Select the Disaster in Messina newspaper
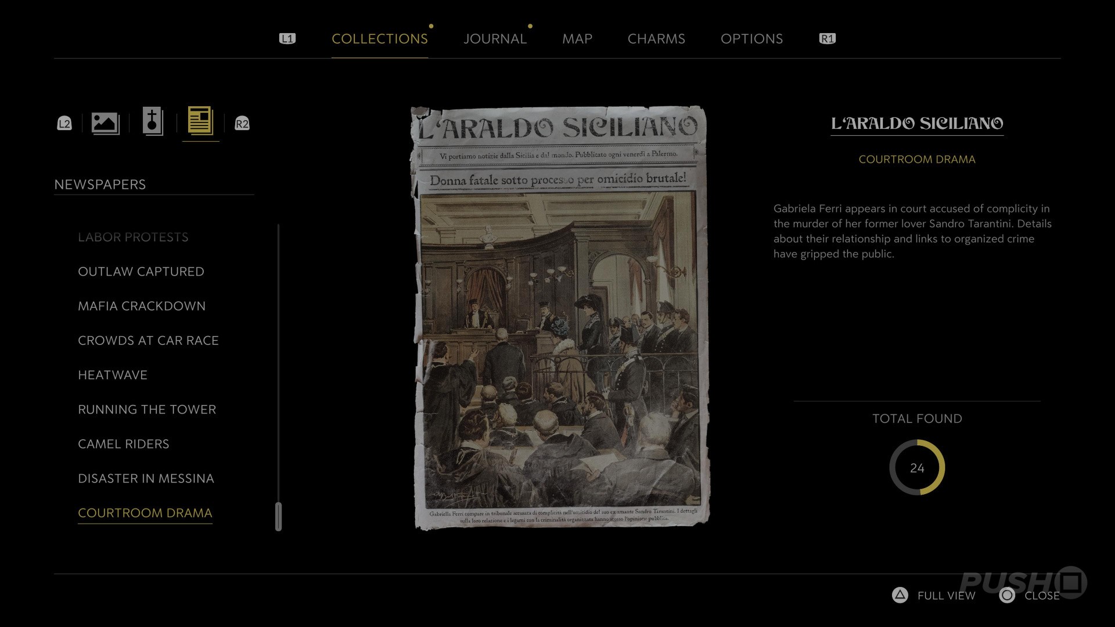The image size is (1115, 627). (x=146, y=478)
